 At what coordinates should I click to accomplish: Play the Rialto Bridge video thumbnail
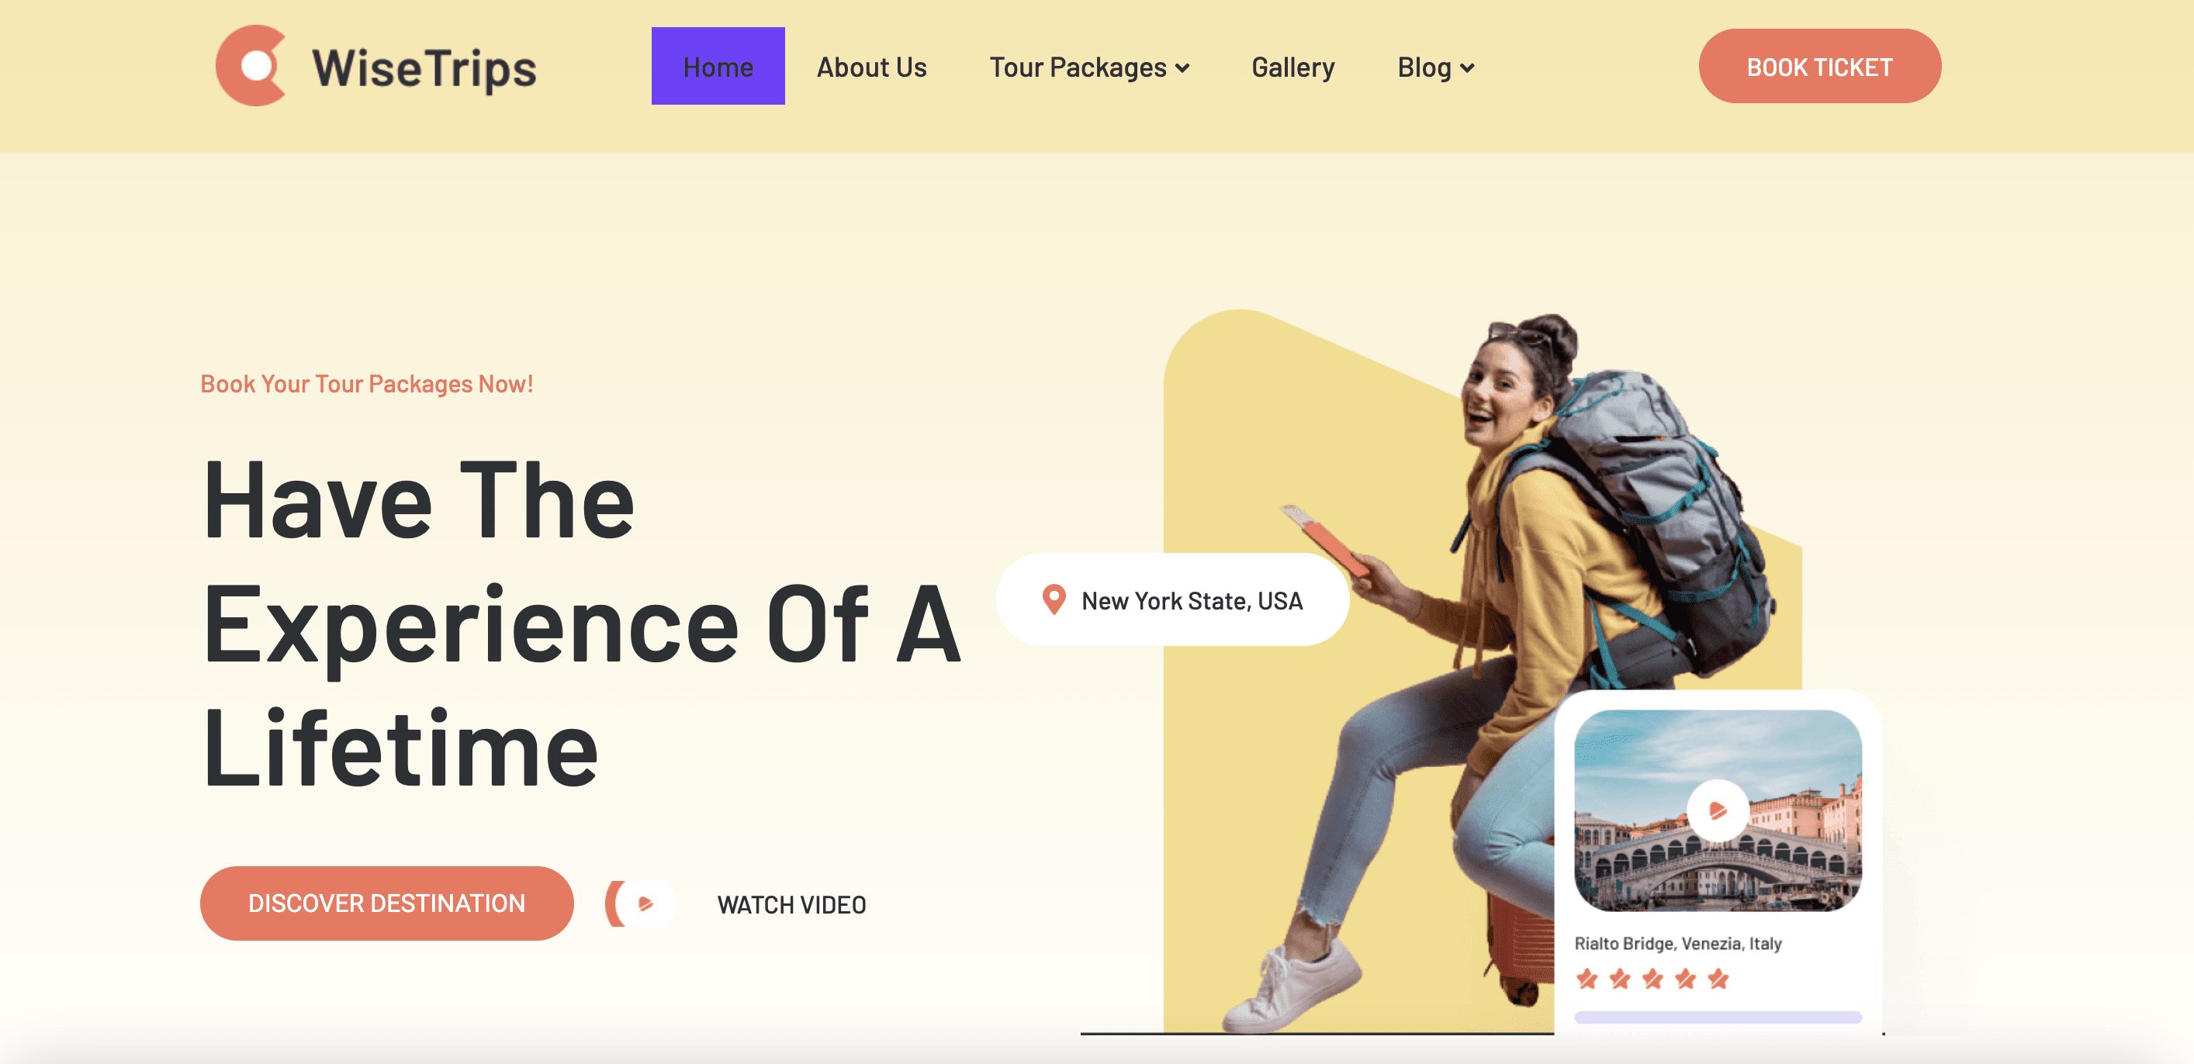[1717, 810]
